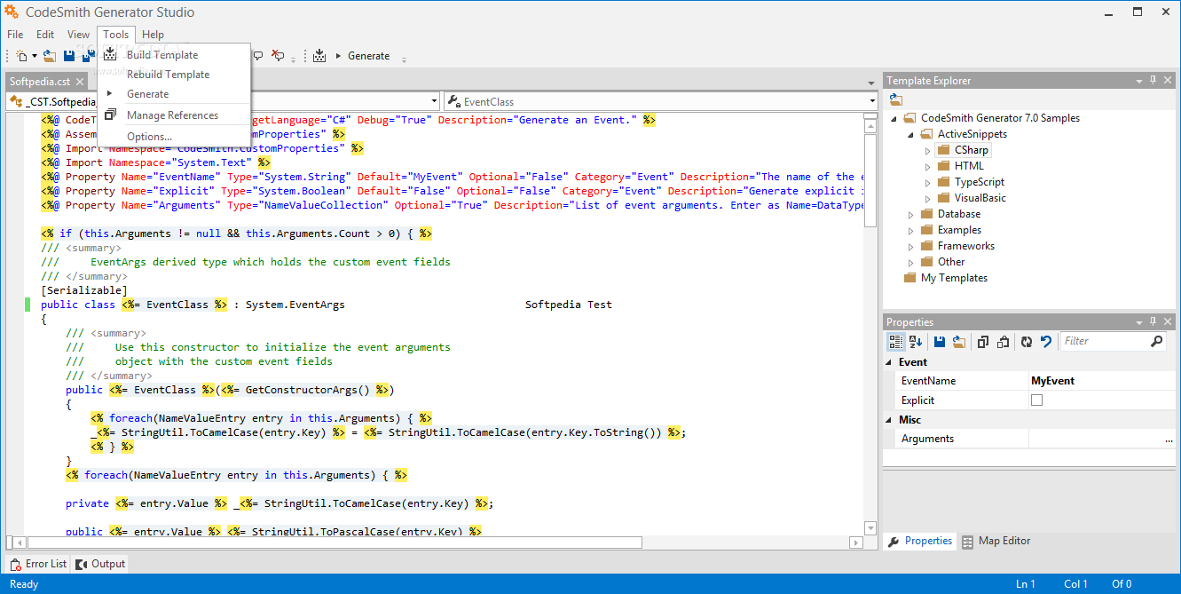The width and height of the screenshot is (1181, 594).
Task: Pin the Properties panel
Action: coord(1153,321)
